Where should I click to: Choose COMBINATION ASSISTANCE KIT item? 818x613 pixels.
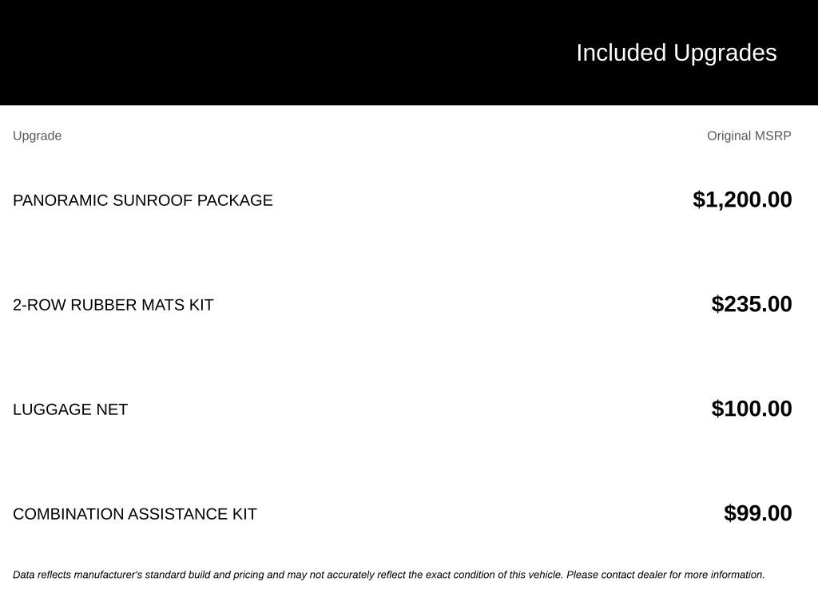pyautogui.click(x=134, y=514)
